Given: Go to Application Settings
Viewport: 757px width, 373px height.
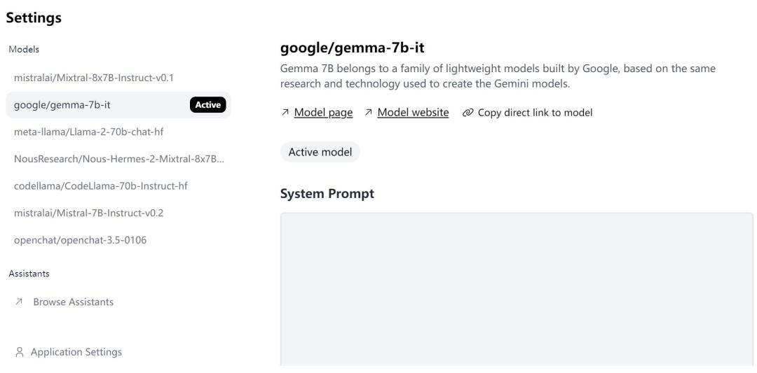Looking at the screenshot, I should 77,352.
